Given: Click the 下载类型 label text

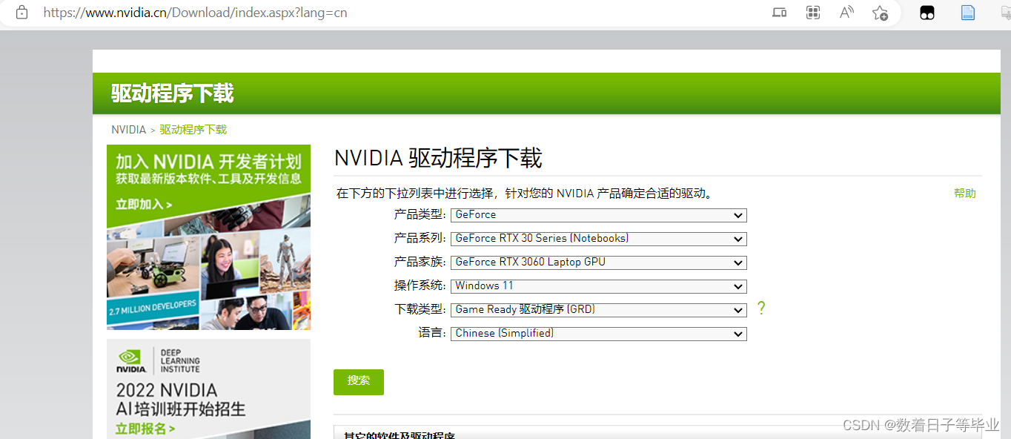Looking at the screenshot, I should (420, 309).
